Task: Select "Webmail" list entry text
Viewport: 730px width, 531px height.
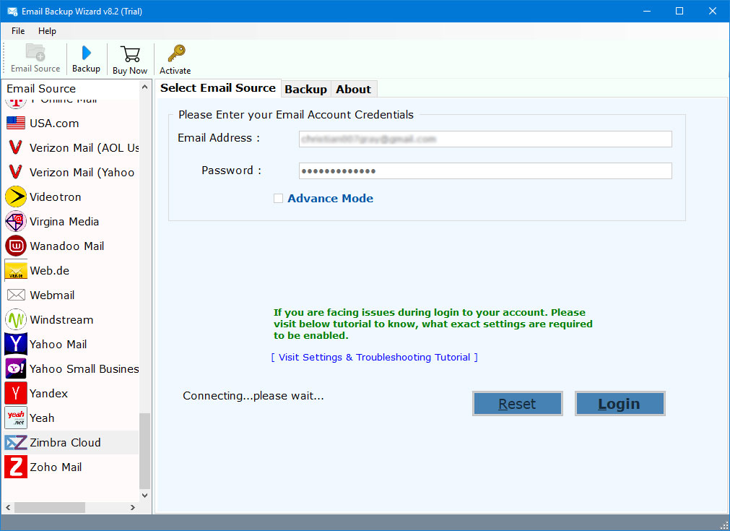Action: click(52, 295)
